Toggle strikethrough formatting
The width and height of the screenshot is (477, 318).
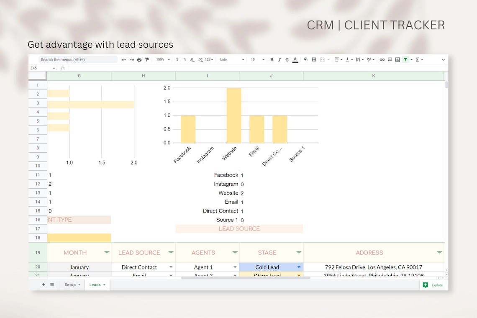pos(287,59)
